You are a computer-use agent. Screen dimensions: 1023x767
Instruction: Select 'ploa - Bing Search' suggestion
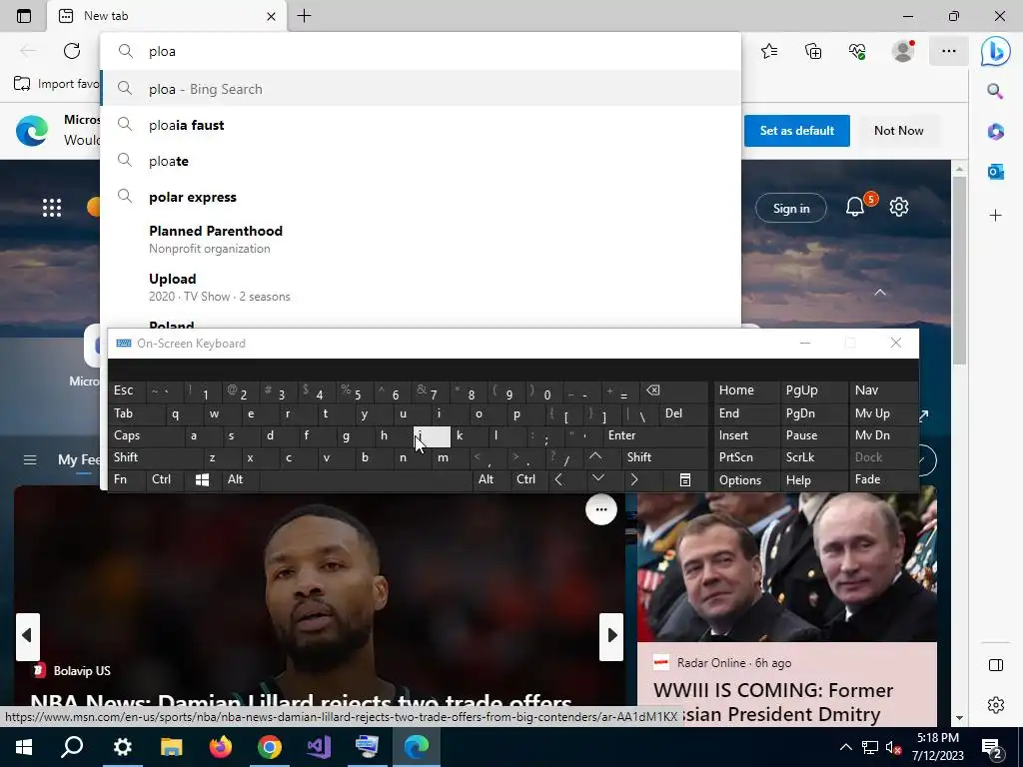click(x=421, y=89)
